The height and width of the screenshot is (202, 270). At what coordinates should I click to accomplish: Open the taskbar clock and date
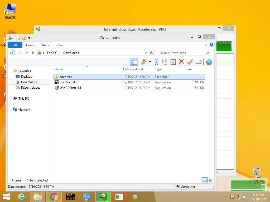click(259, 197)
